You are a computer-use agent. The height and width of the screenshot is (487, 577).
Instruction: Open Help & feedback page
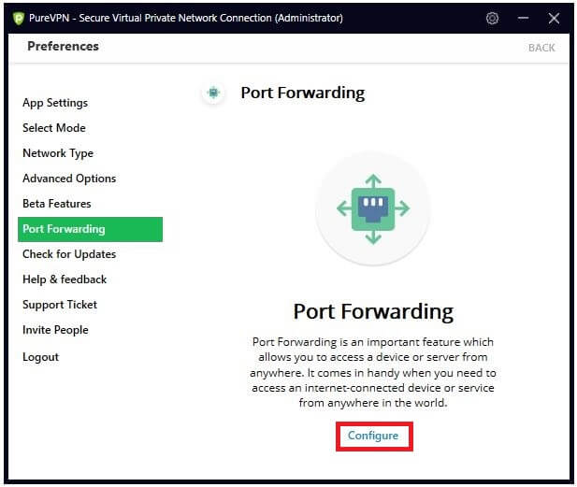(65, 279)
